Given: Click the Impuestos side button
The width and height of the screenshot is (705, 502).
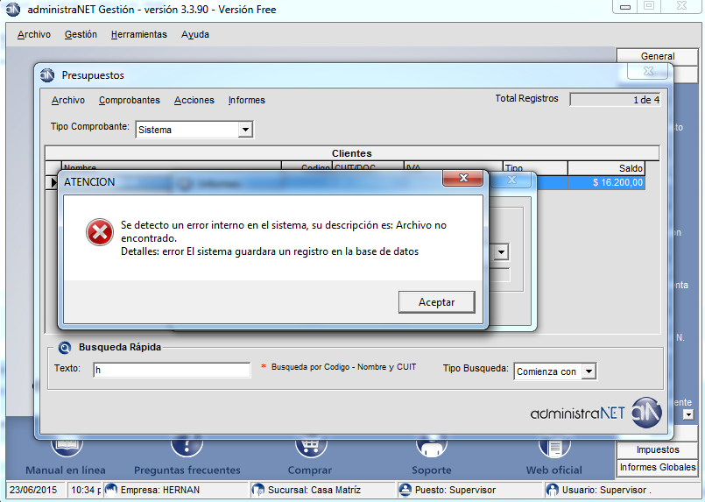Looking at the screenshot, I should click(658, 449).
